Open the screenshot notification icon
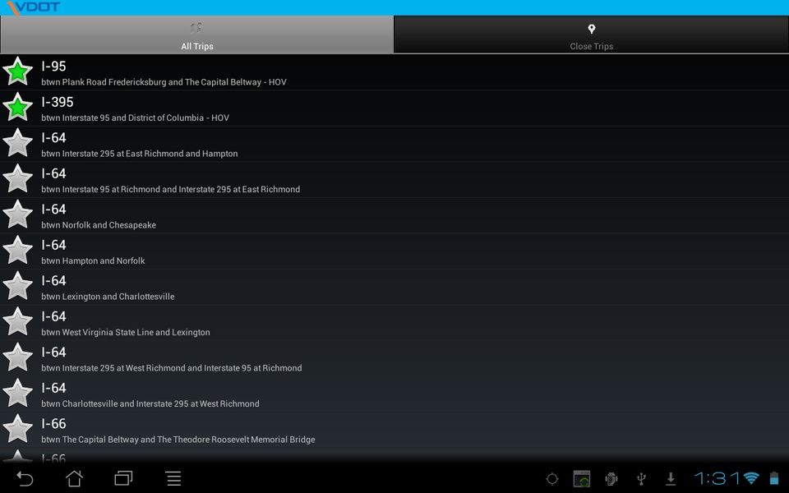789x493 pixels. coord(582,479)
